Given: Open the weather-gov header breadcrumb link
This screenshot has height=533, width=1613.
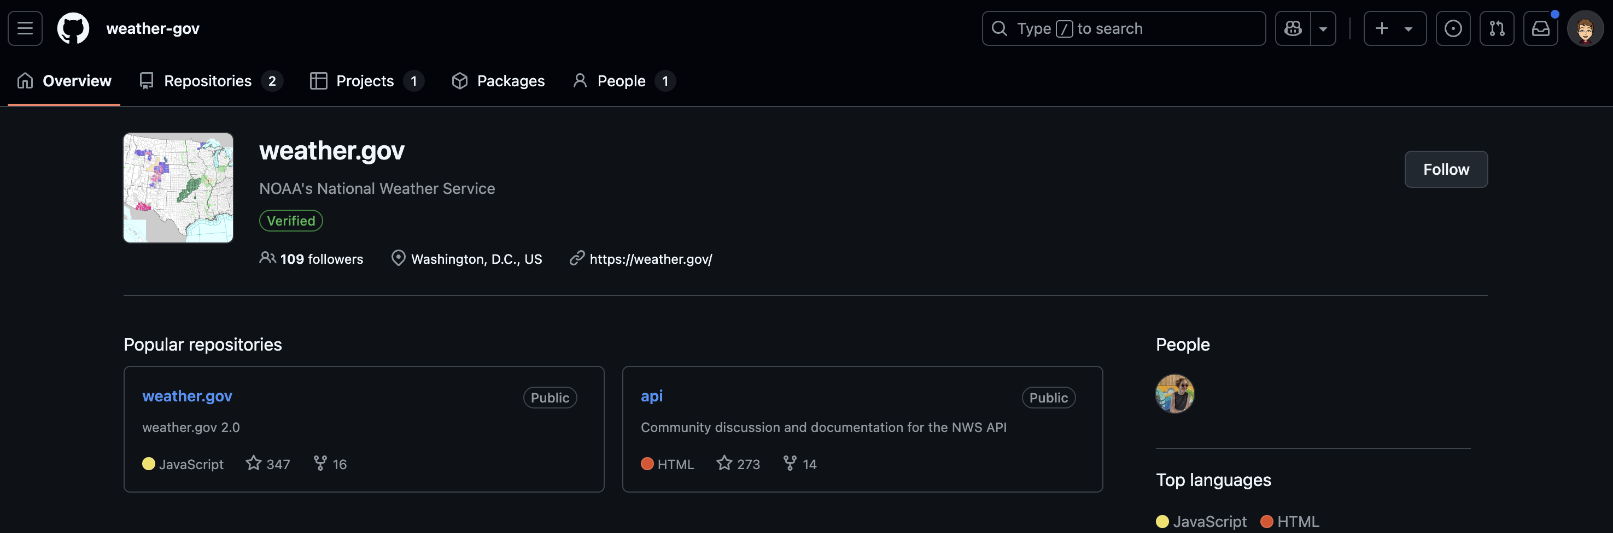Looking at the screenshot, I should [153, 28].
